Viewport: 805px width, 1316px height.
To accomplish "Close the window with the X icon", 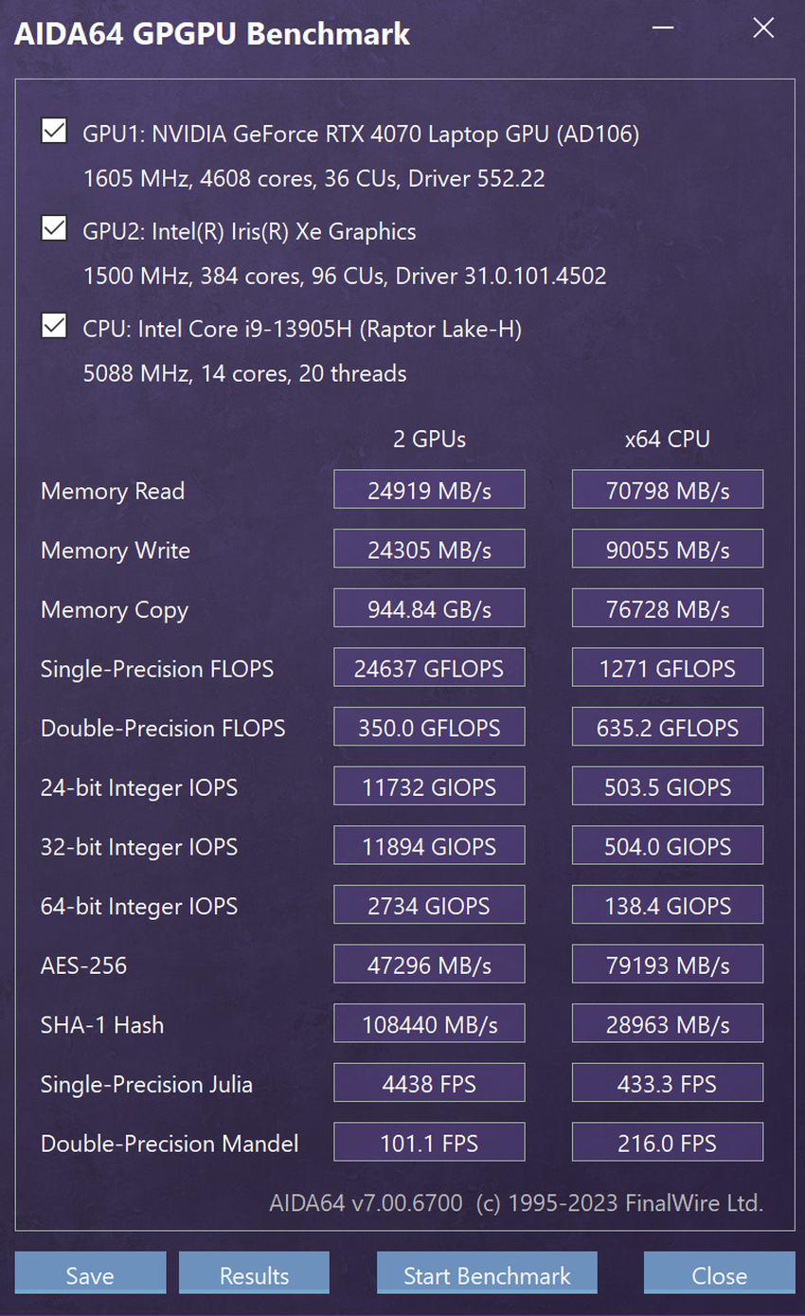I will [763, 28].
